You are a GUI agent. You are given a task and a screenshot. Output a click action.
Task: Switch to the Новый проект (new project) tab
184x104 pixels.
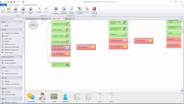[x=56, y=18]
